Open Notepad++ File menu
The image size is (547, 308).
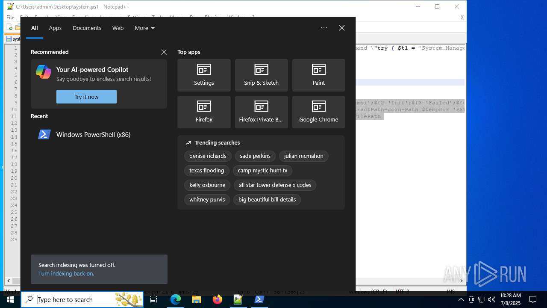point(10,18)
